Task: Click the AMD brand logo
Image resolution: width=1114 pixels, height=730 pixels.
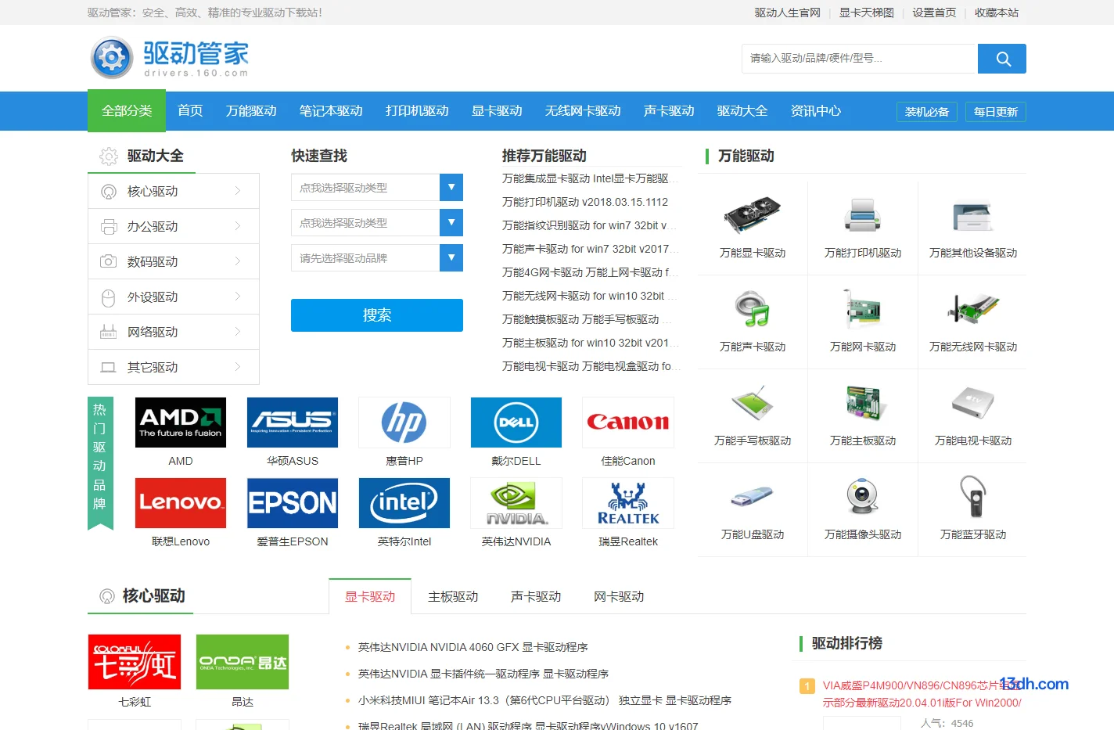Action: click(181, 423)
